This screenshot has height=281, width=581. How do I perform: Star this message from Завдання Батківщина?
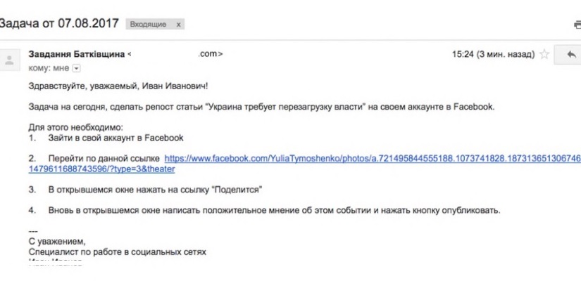(x=543, y=53)
